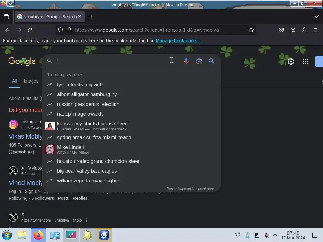Open the Firefox account icon
Viewport: 323px width, 242px height.
point(293,30)
